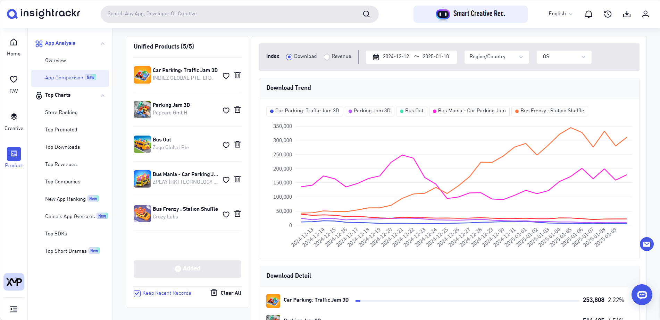Click the download tray icon
The height and width of the screenshot is (320, 660).
point(627,14)
